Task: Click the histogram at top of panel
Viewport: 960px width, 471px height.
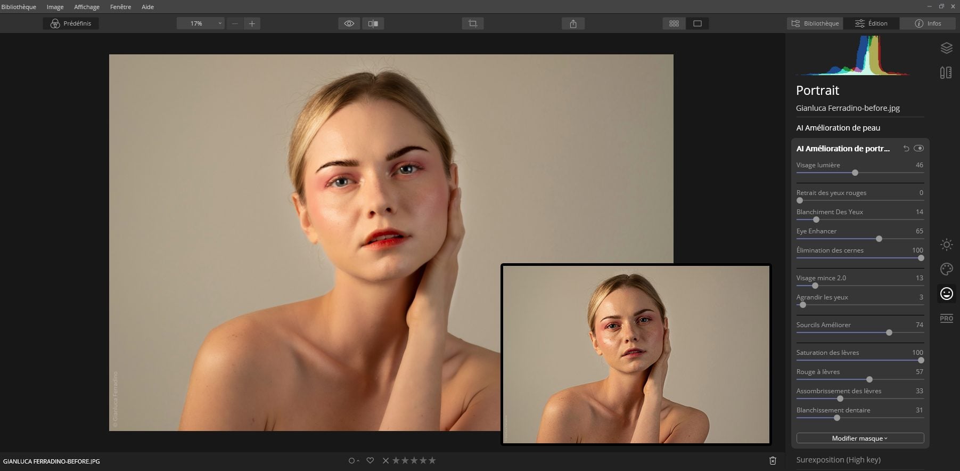Action: tap(854, 55)
